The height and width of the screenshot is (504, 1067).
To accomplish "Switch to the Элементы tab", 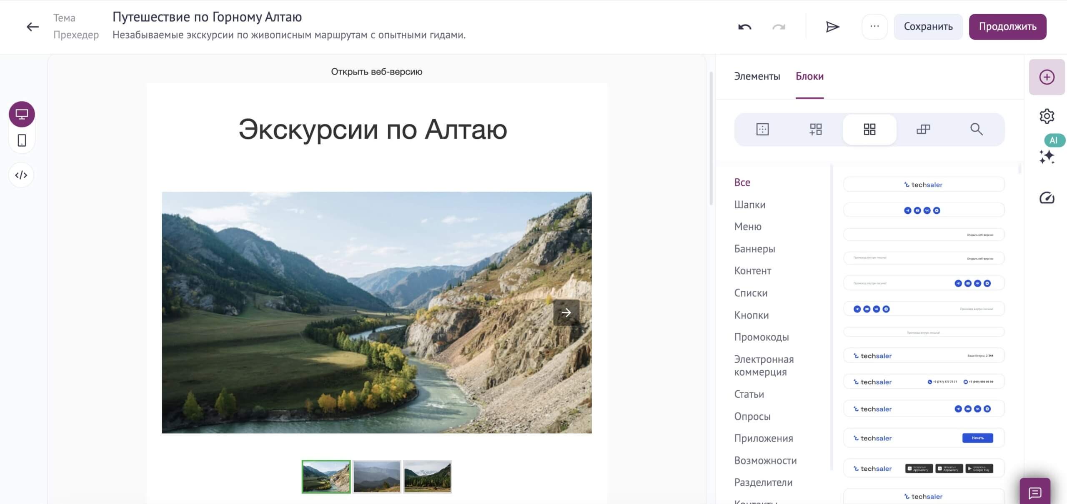I will (757, 76).
